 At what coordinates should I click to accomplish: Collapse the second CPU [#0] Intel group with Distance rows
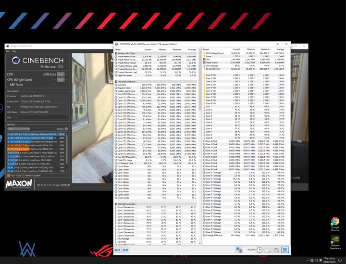pos(156,204)
